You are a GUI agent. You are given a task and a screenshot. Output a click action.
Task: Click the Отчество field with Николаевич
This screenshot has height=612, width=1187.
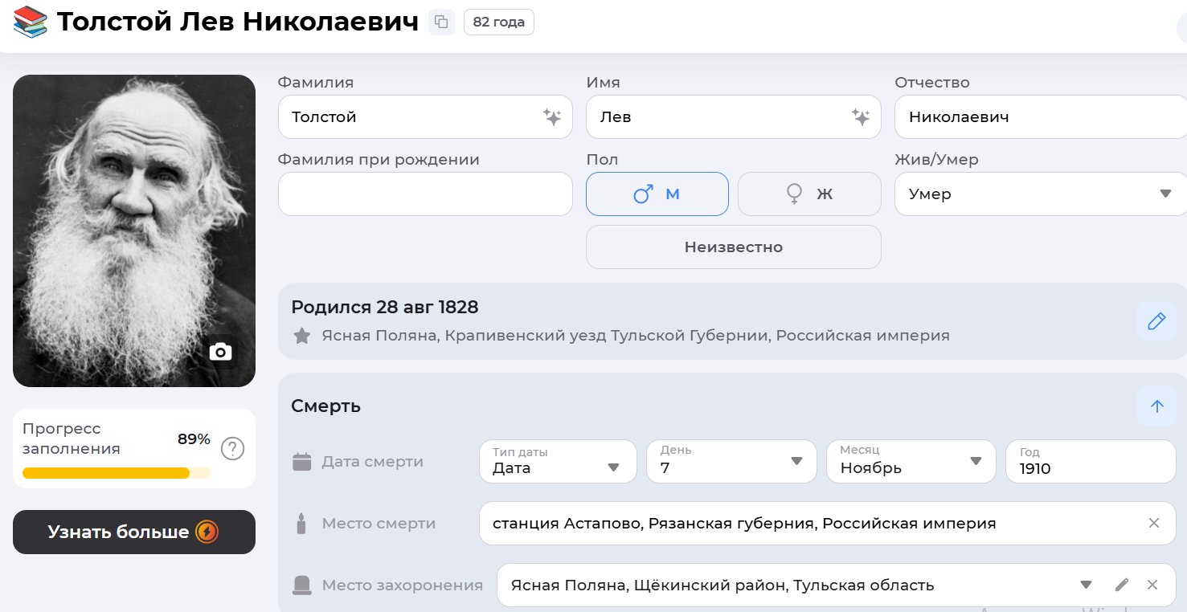click(x=1041, y=117)
